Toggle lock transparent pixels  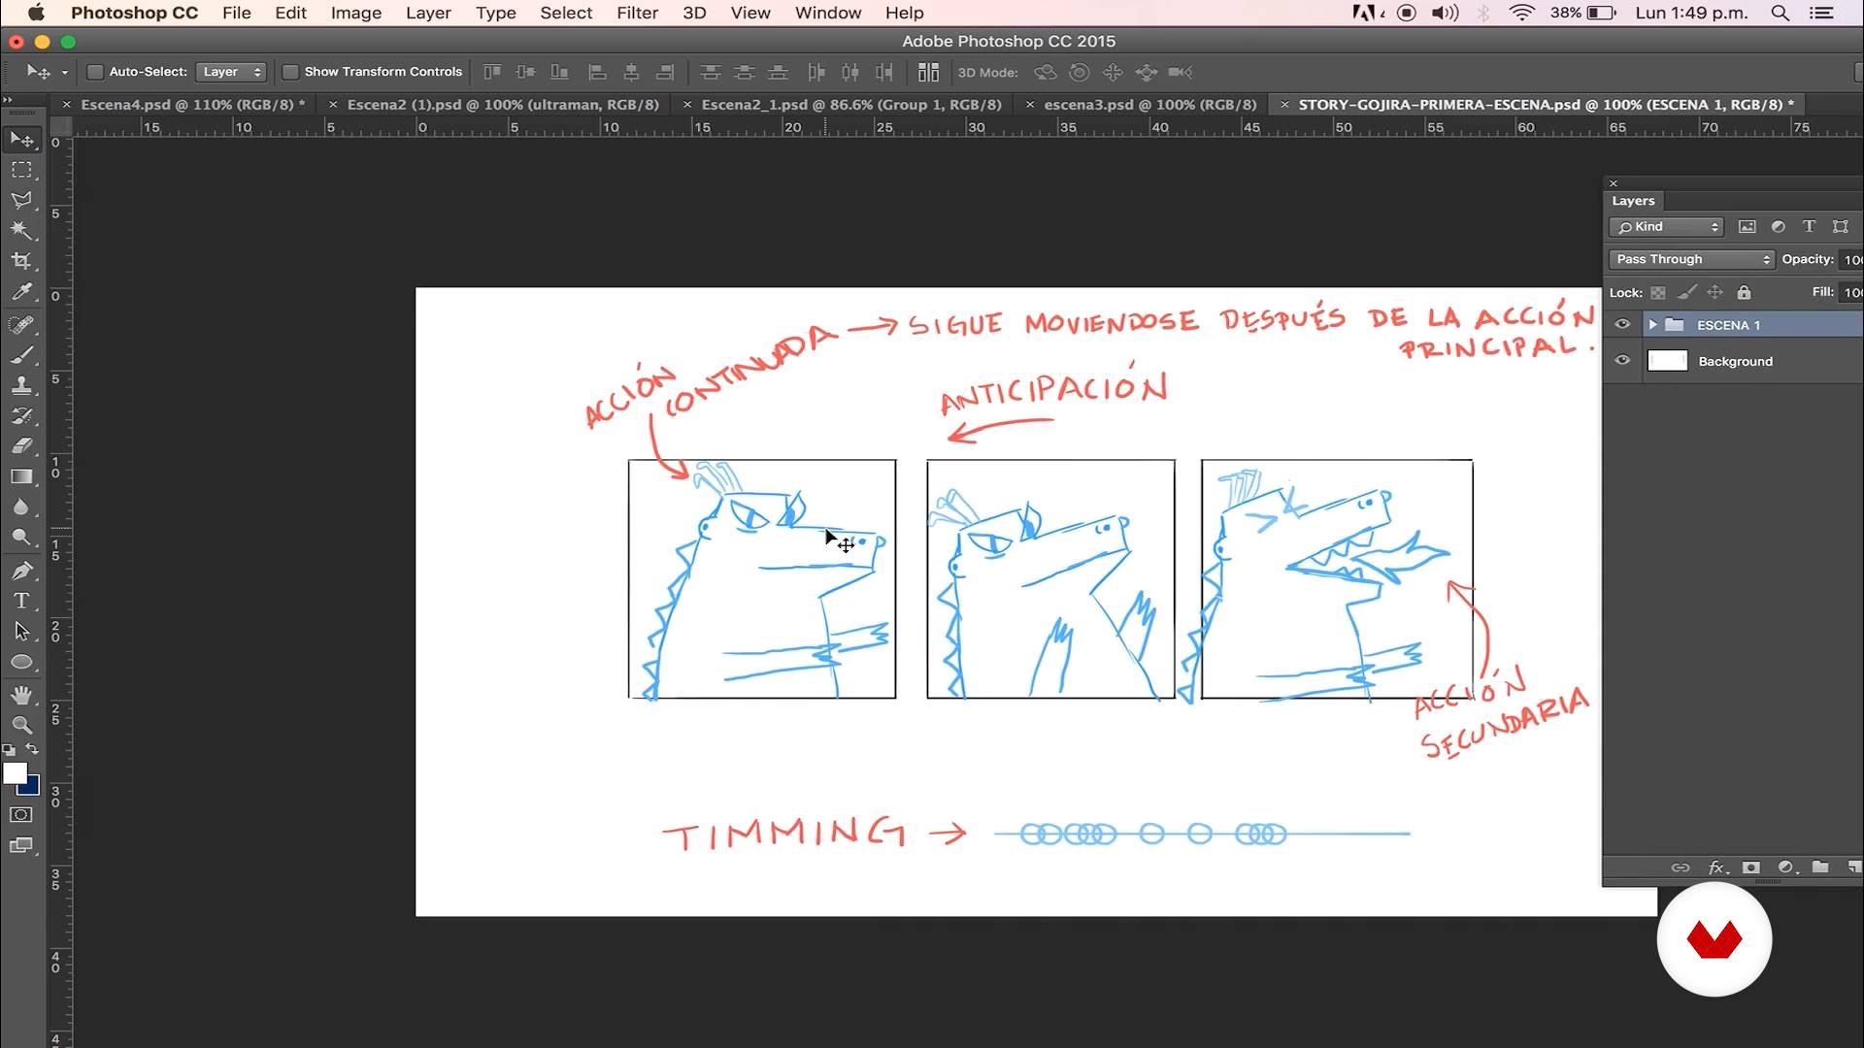pyautogui.click(x=1658, y=292)
